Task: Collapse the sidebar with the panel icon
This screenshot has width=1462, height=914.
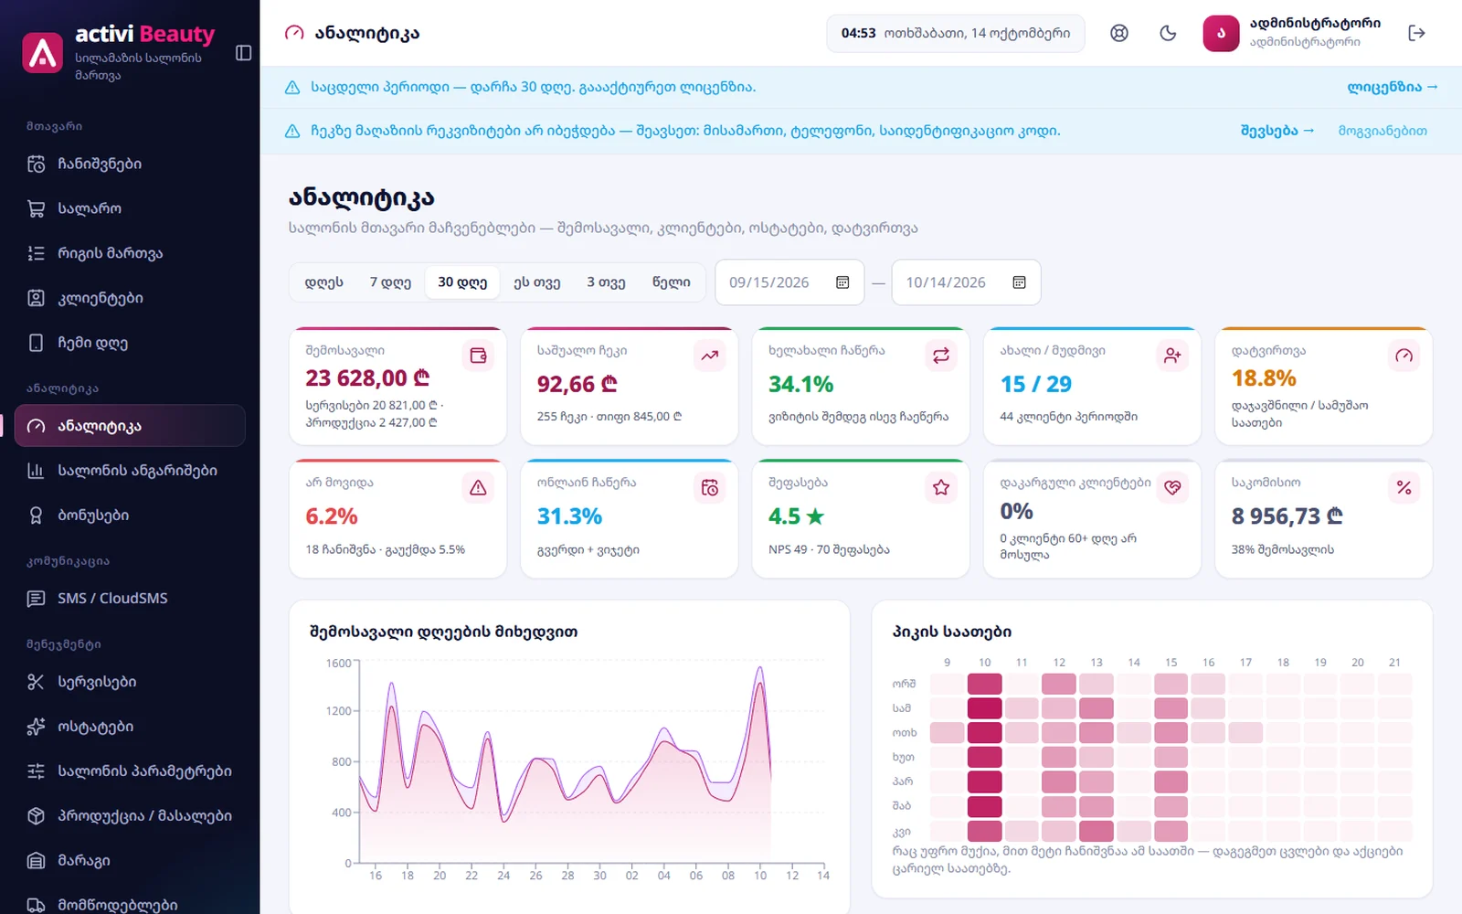Action: pos(243,53)
